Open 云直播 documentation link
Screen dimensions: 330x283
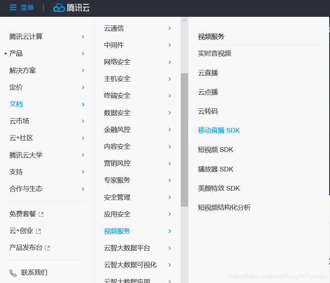208,73
